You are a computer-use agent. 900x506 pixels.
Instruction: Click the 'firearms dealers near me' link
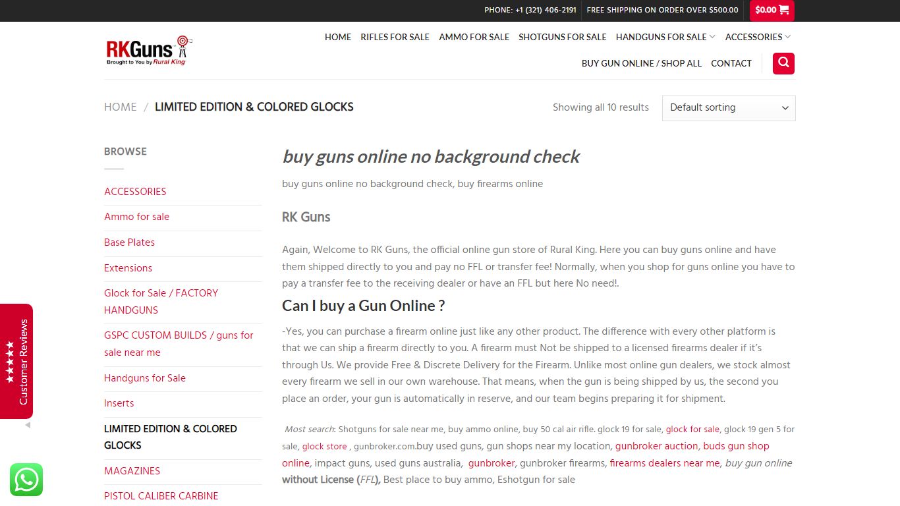(665, 463)
